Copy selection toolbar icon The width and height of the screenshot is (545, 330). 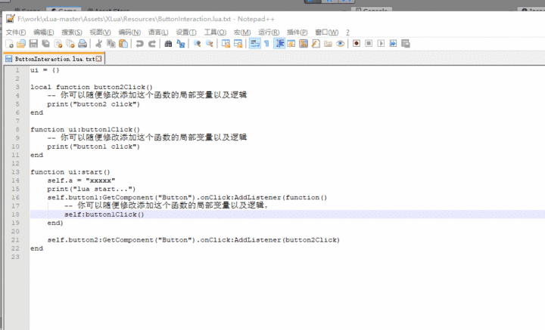click(111, 44)
